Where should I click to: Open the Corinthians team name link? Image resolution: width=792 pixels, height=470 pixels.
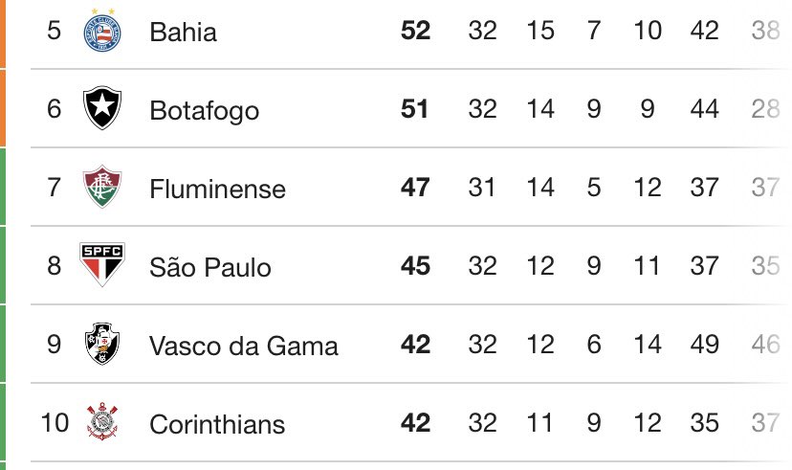(217, 423)
